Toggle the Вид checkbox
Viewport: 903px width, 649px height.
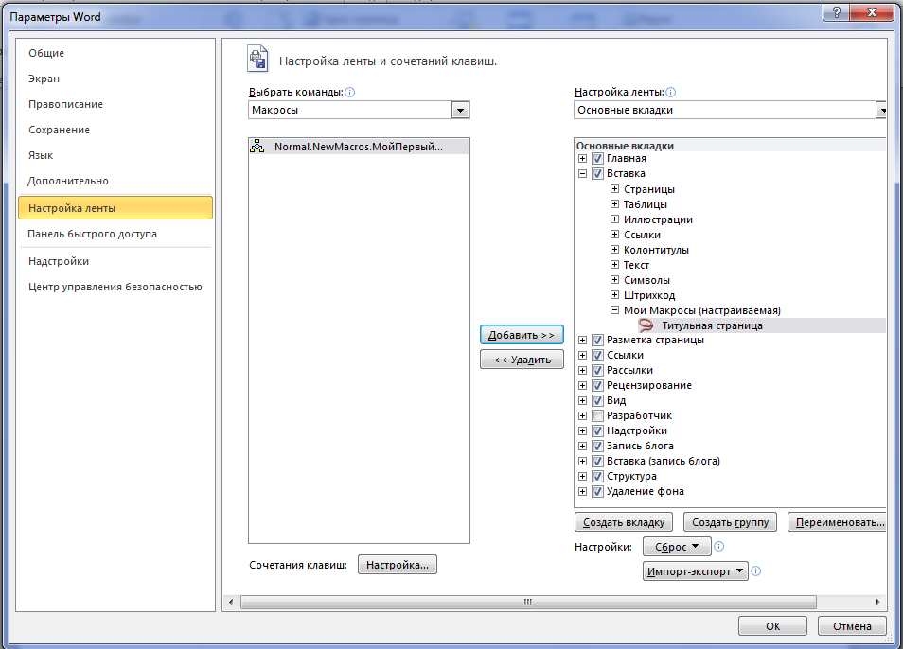click(x=598, y=400)
